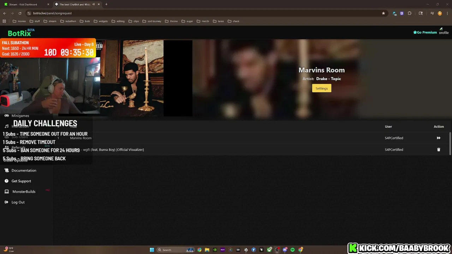452x254 pixels.
Task: Click the Log Out arrow icon
Action: coord(6,202)
